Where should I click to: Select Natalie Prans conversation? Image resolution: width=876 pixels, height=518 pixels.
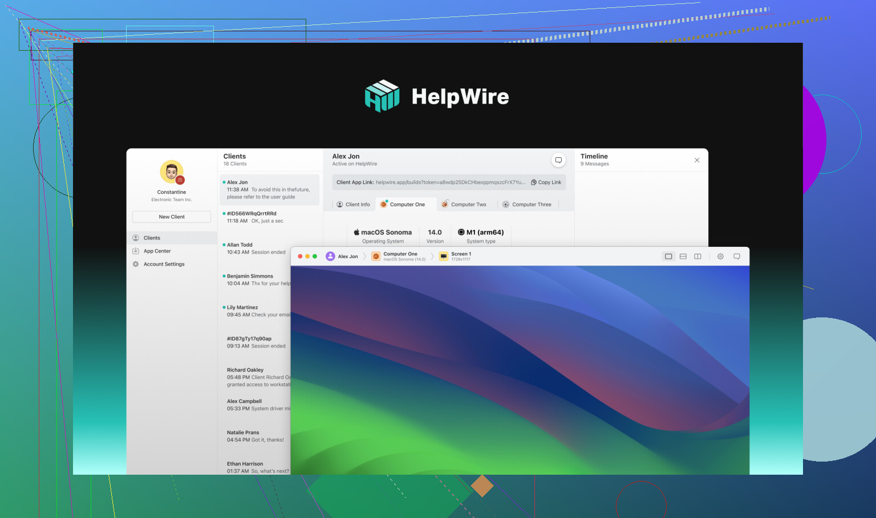point(255,437)
